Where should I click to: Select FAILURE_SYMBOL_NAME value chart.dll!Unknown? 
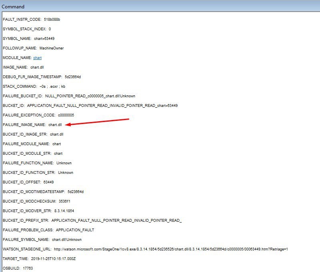point(67,239)
